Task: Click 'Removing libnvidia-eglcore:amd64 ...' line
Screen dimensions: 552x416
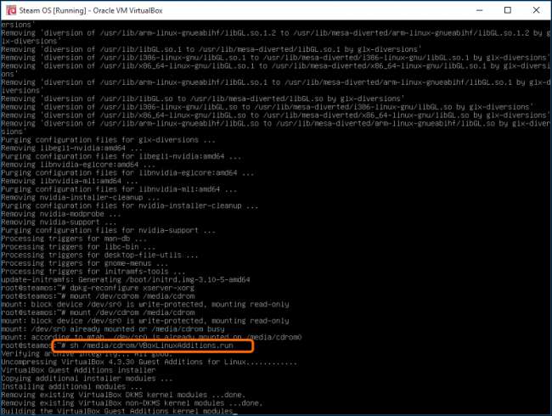Action: pyautogui.click(x=78, y=165)
